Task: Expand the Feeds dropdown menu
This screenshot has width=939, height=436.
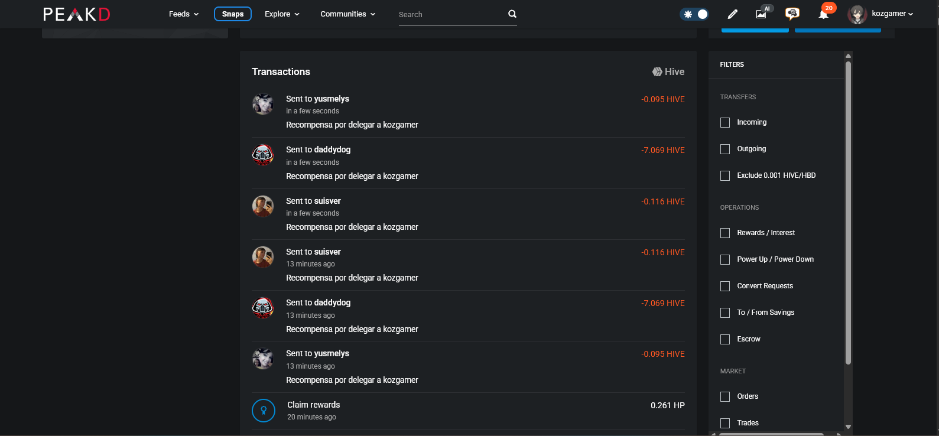Action: [x=184, y=14]
